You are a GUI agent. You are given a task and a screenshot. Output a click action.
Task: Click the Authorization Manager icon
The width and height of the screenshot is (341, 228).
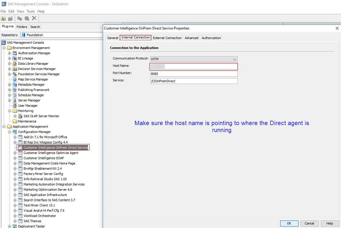(15, 53)
